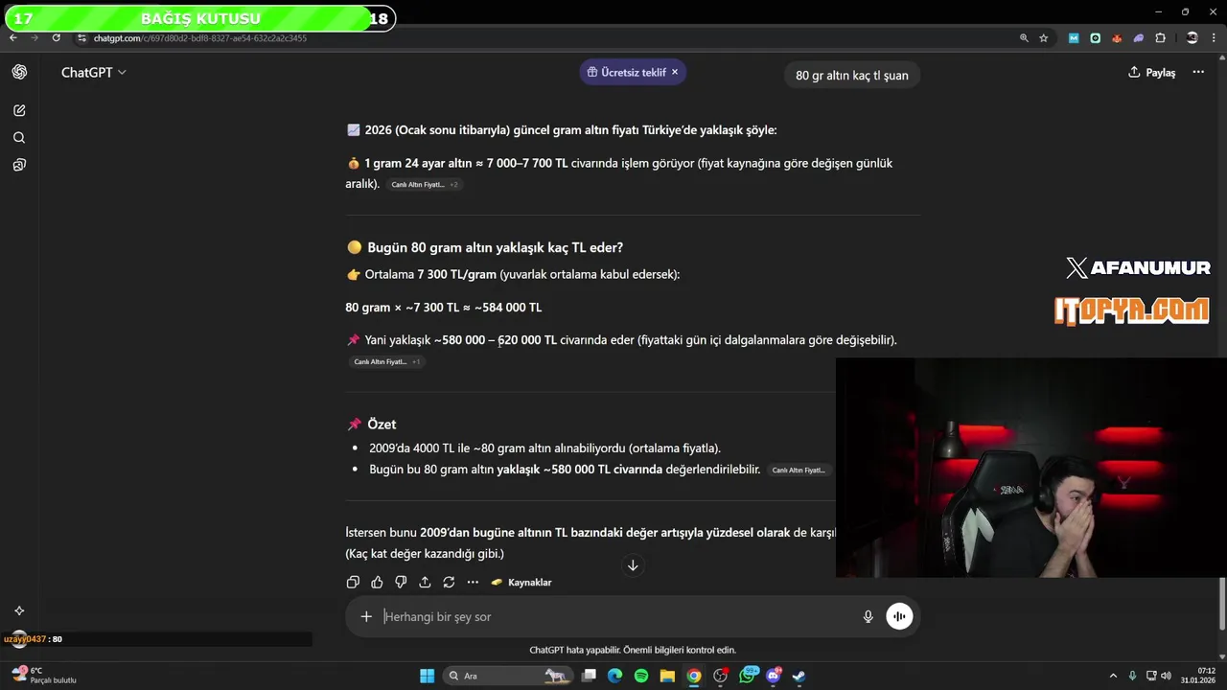Dismiss the Ücretsiz teklif banner
This screenshot has width=1227, height=690.
(x=675, y=72)
